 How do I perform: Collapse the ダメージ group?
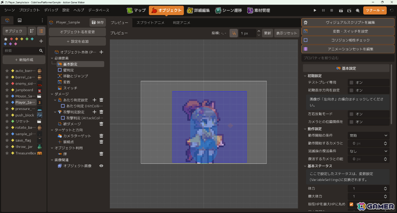tap(52, 94)
